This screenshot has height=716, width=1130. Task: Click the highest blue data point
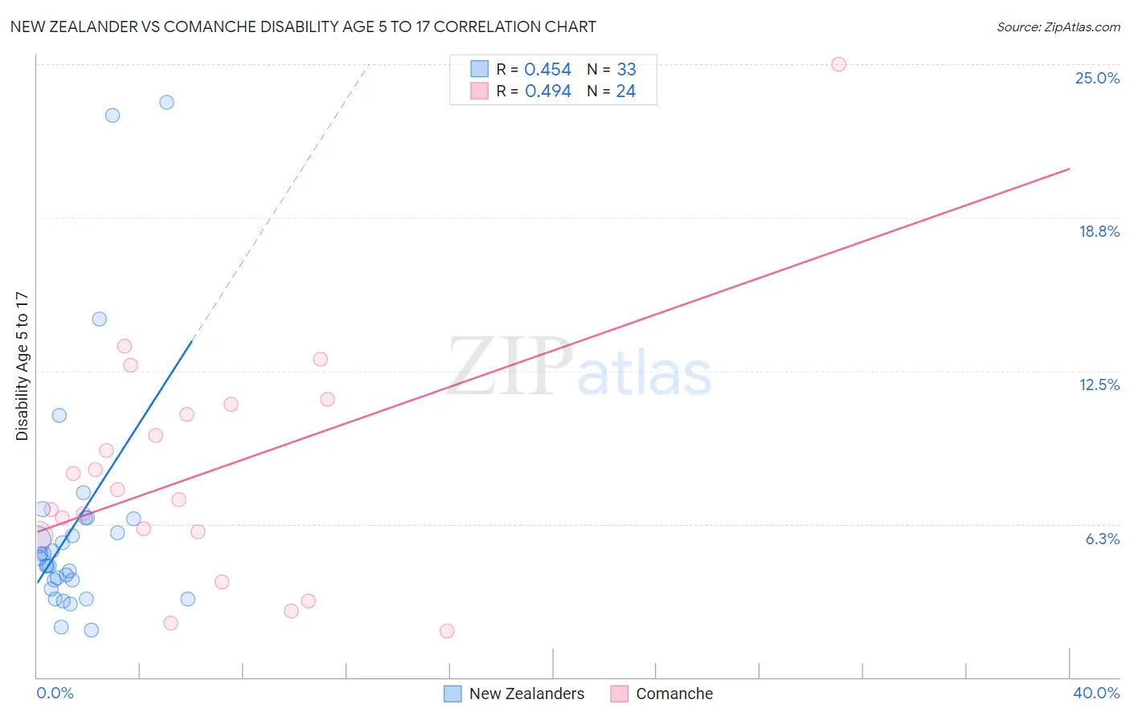tap(166, 102)
